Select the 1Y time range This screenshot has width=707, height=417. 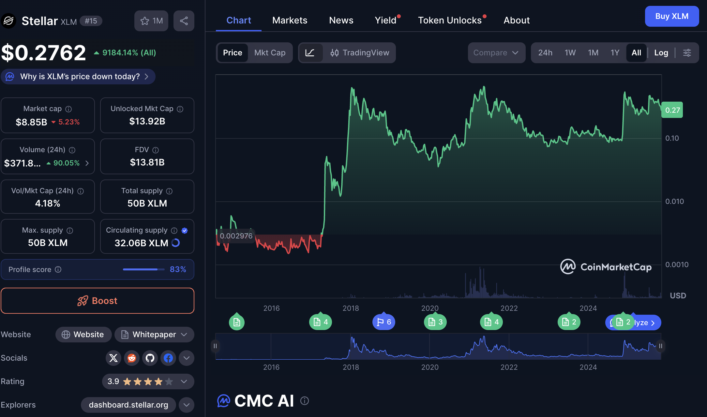(615, 53)
